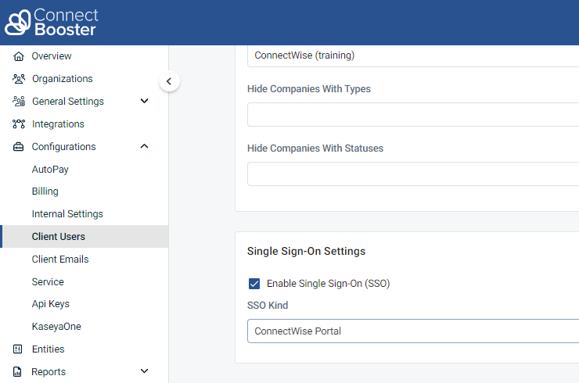Open the SSO Kind dropdown
The width and height of the screenshot is (579, 383).
pyautogui.click(x=412, y=331)
